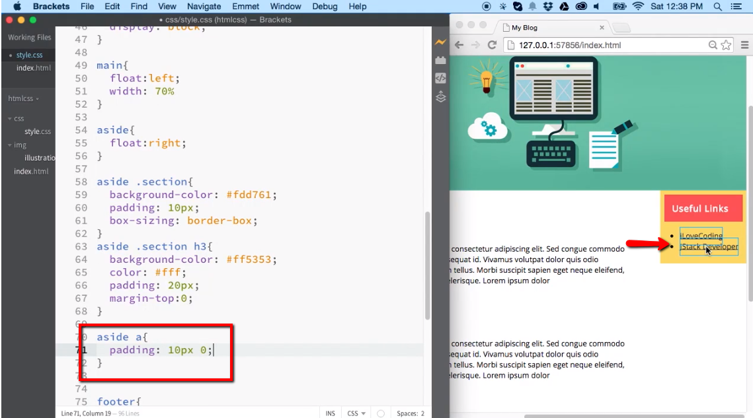Open the Navigate menu
753x418 pixels.
pyautogui.click(x=204, y=7)
